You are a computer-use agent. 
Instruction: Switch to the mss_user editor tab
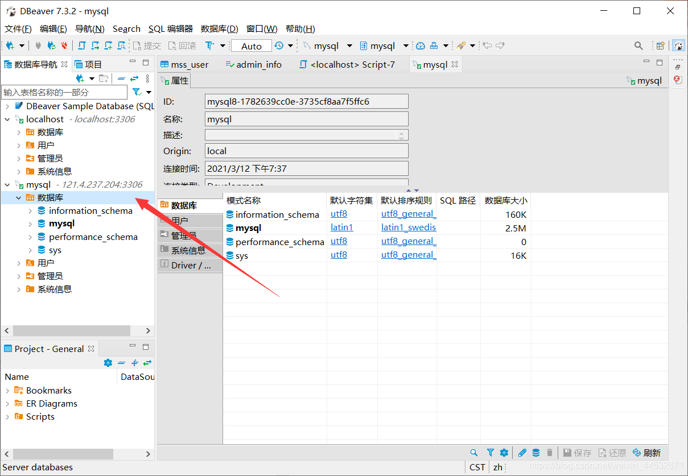tap(185, 64)
